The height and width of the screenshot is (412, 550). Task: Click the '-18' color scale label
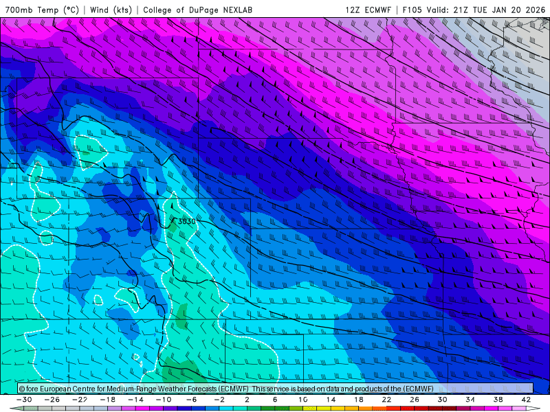coord(108,400)
